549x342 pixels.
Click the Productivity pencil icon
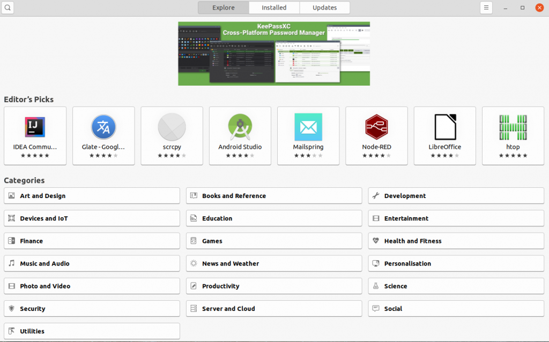coord(194,286)
